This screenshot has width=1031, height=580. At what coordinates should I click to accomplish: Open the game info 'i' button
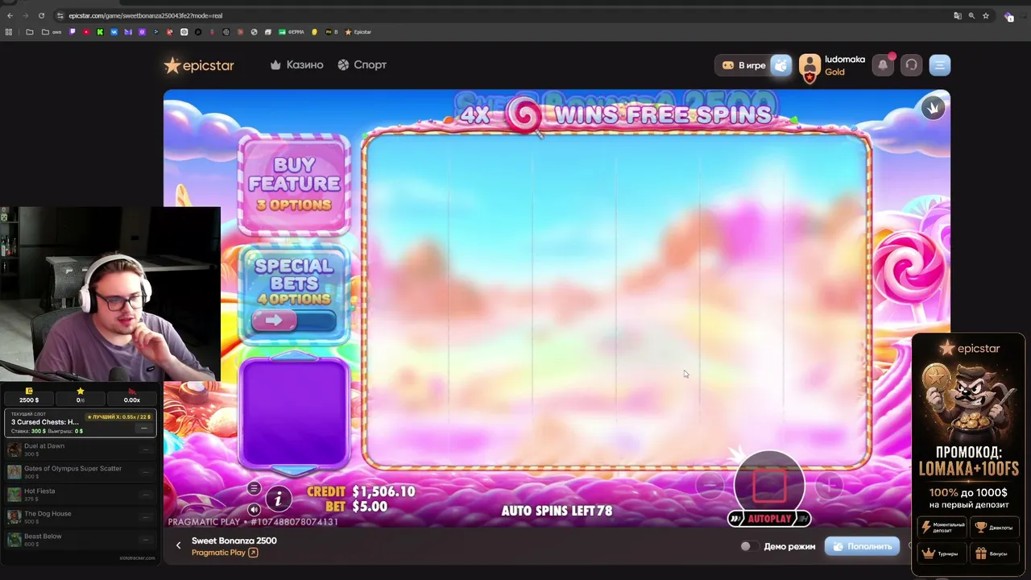click(x=278, y=499)
